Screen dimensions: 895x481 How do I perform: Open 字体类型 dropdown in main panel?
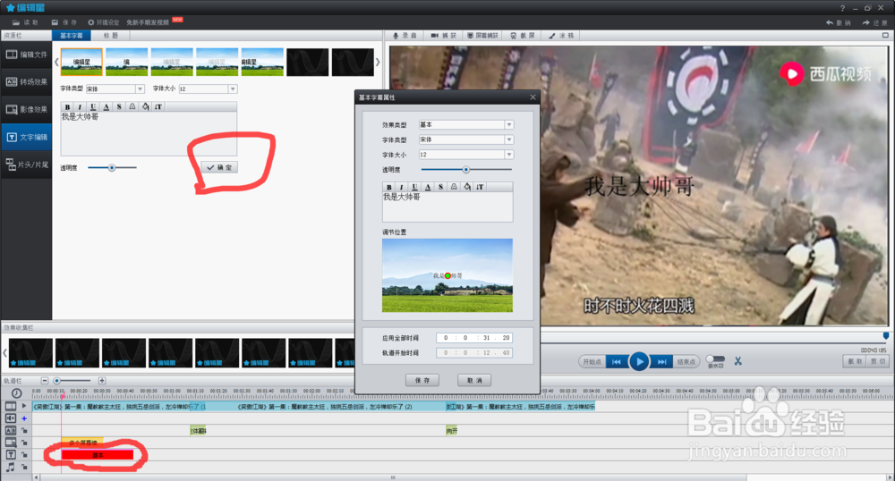pyautogui.click(x=140, y=89)
